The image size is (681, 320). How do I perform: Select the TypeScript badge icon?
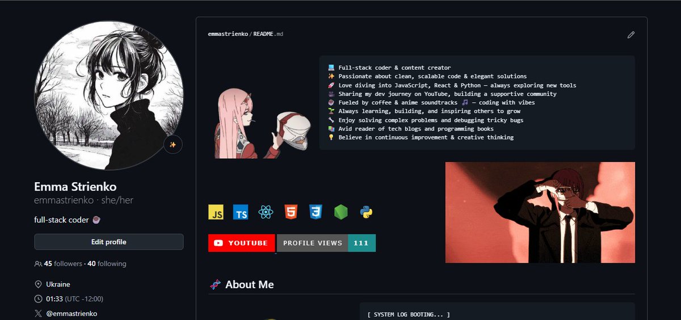pyautogui.click(x=241, y=212)
